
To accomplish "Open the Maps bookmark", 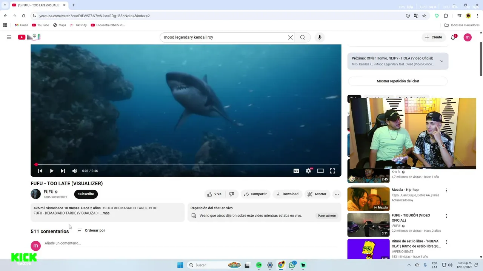I will tap(60, 25).
